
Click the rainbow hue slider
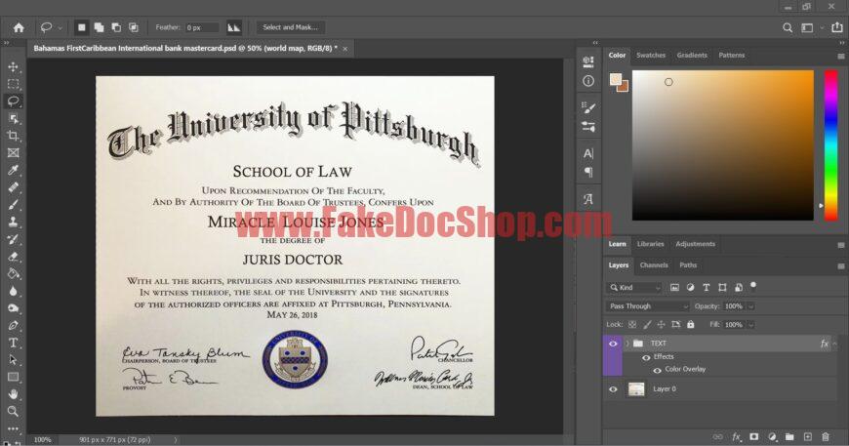point(830,145)
